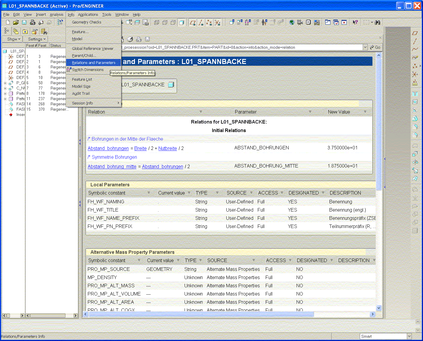Select Relations and Parameters menu entry
This screenshot has width=423, height=341.
pyautogui.click(x=93, y=63)
